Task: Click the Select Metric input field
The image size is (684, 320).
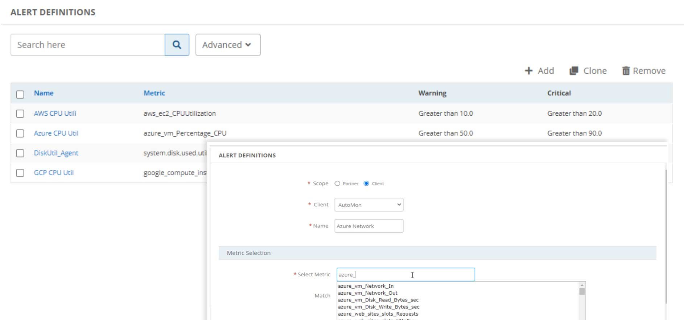Action: (x=405, y=275)
